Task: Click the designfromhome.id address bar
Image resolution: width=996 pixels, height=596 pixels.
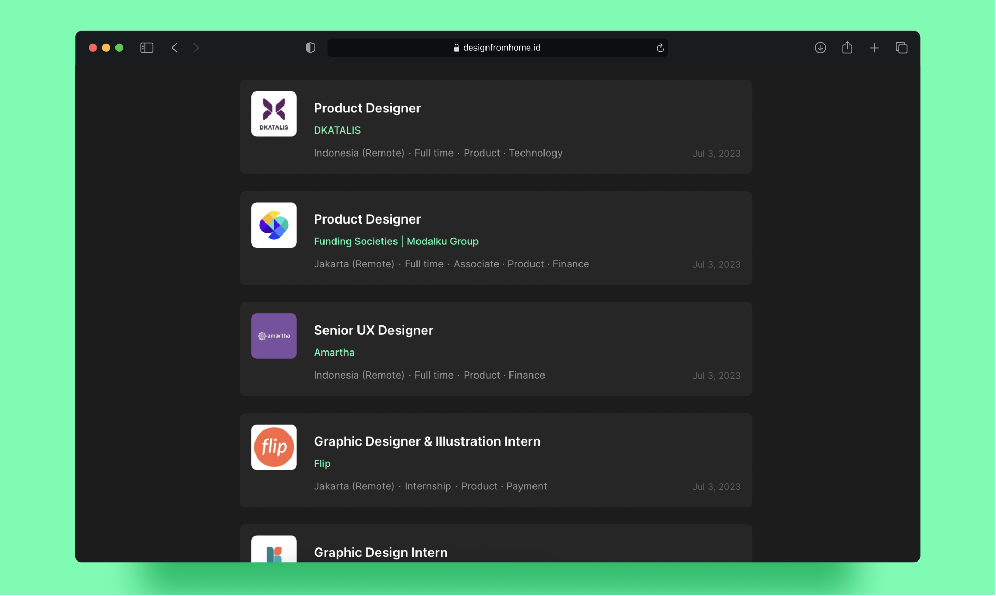Action: click(497, 48)
